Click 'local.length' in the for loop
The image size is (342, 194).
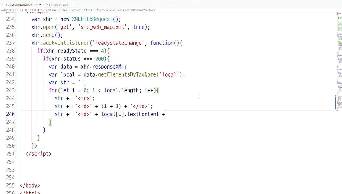(x=121, y=90)
